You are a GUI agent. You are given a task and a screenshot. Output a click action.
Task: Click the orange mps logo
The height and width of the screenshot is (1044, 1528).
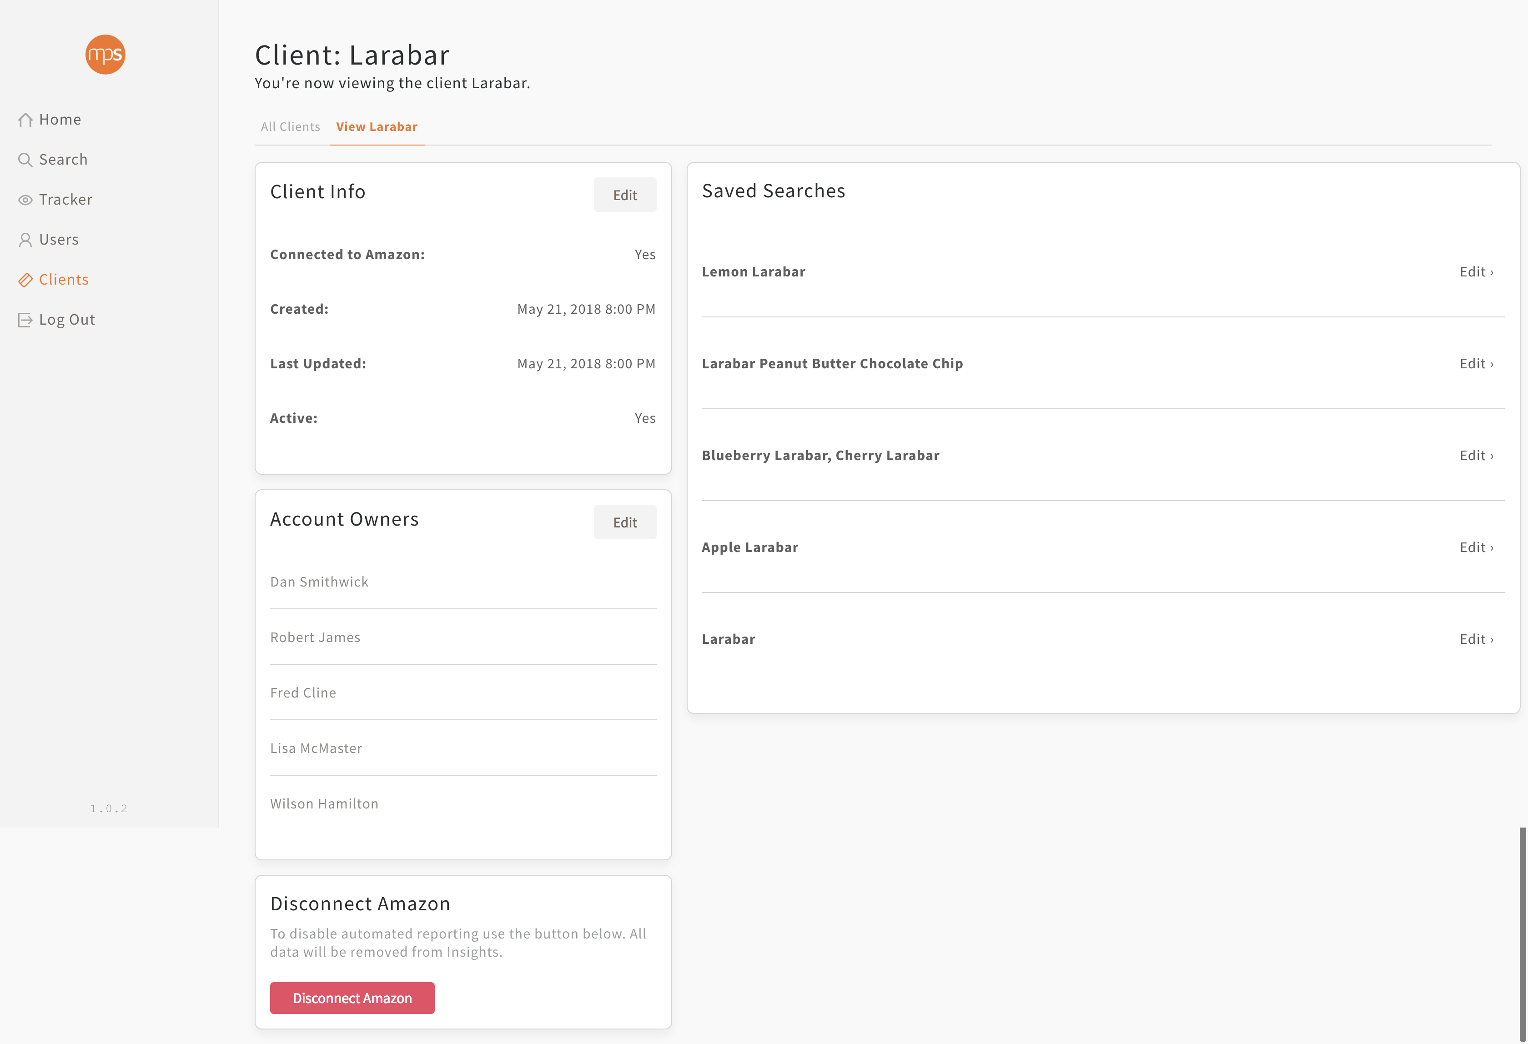pyautogui.click(x=105, y=55)
